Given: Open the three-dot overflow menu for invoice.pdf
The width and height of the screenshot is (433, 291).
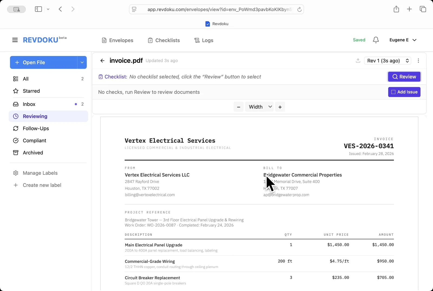Looking at the screenshot, I should (418, 61).
